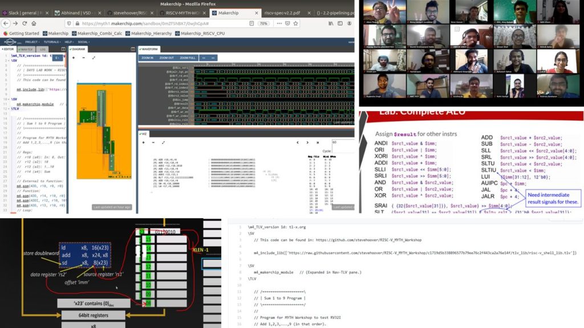Click the browser Back arrow button

(x=6, y=23)
